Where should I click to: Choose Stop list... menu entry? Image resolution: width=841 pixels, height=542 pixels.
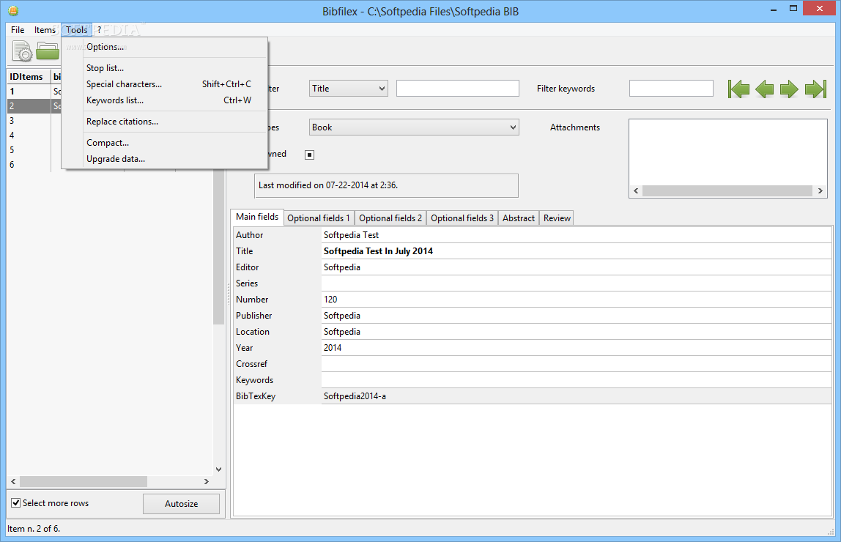coord(164,68)
